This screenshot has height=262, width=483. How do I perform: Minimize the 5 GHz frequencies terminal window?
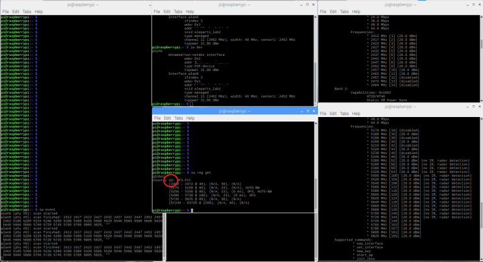467,107
